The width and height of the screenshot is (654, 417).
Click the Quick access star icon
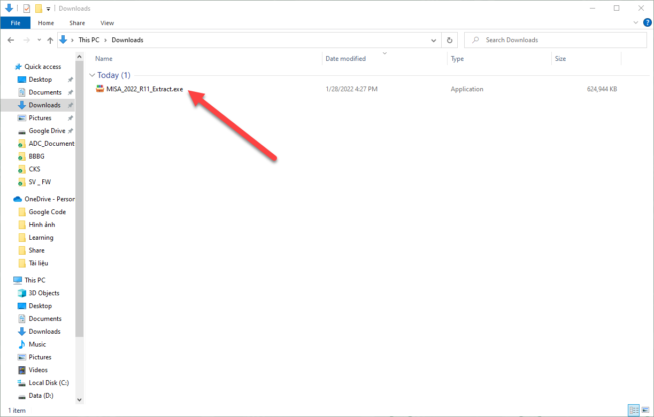click(x=18, y=67)
